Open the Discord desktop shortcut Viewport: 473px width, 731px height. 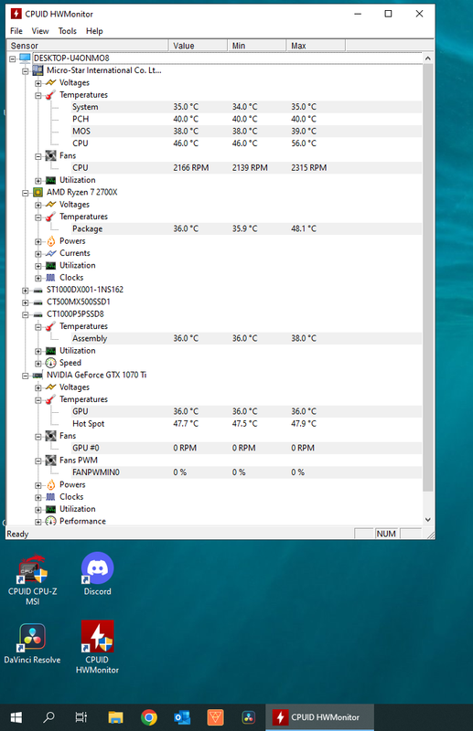[x=97, y=575]
